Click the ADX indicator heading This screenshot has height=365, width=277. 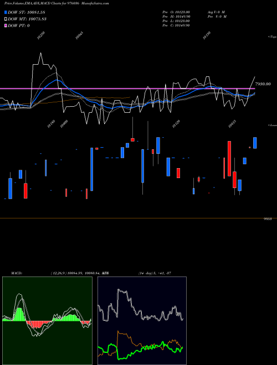click(105, 273)
